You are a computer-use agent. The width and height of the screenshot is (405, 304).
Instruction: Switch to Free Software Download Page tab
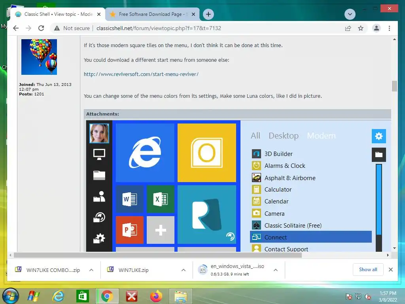click(152, 14)
